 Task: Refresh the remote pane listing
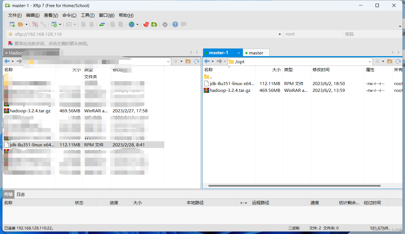point(398,61)
